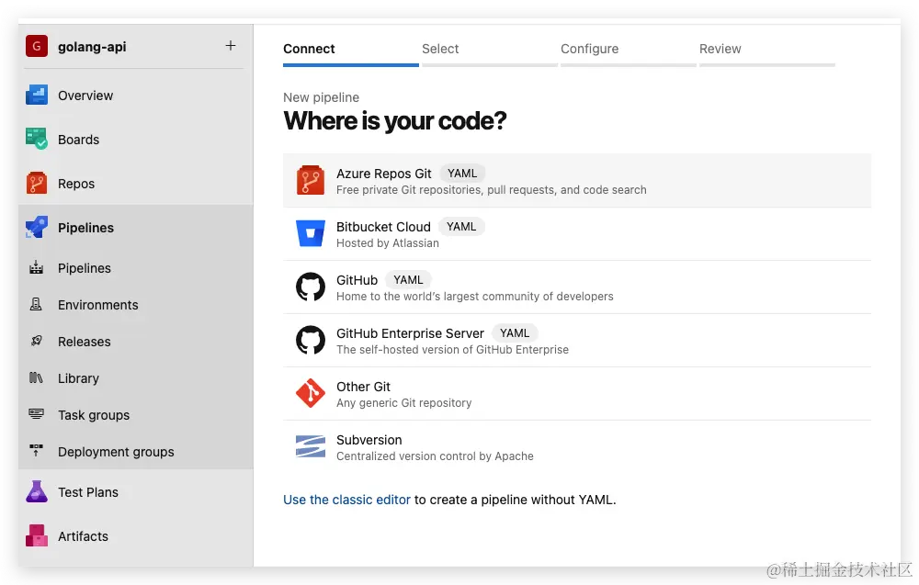This screenshot has width=919, height=585.
Task: Click the Bitbucket Cloud logo
Action: tap(310, 233)
